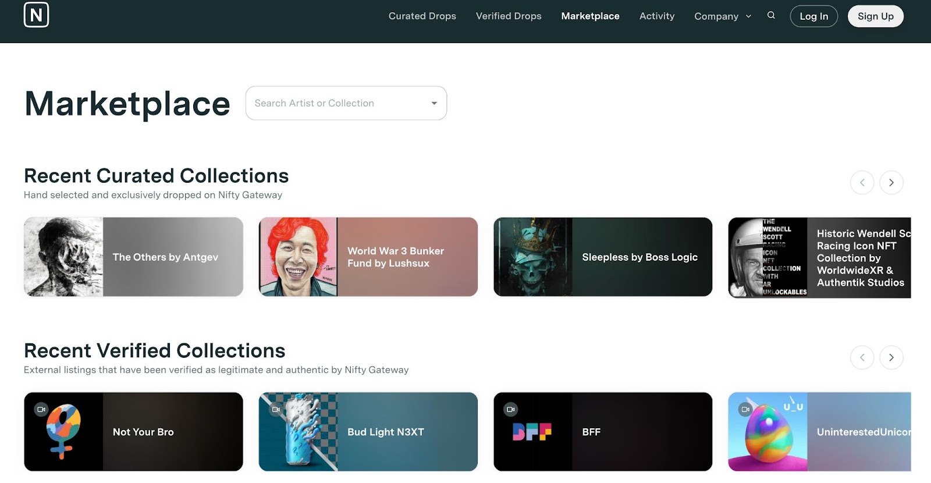The height and width of the screenshot is (483, 931).
Task: Go back in the Recent Verified Collections carousel
Action: 862,357
